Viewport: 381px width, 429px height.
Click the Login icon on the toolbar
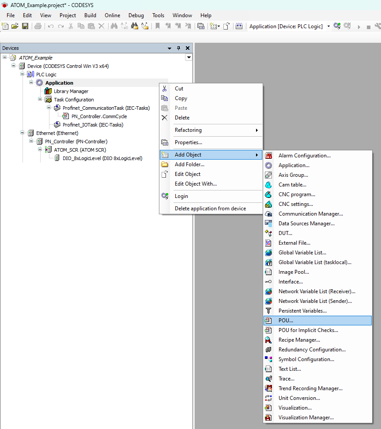(x=337, y=26)
